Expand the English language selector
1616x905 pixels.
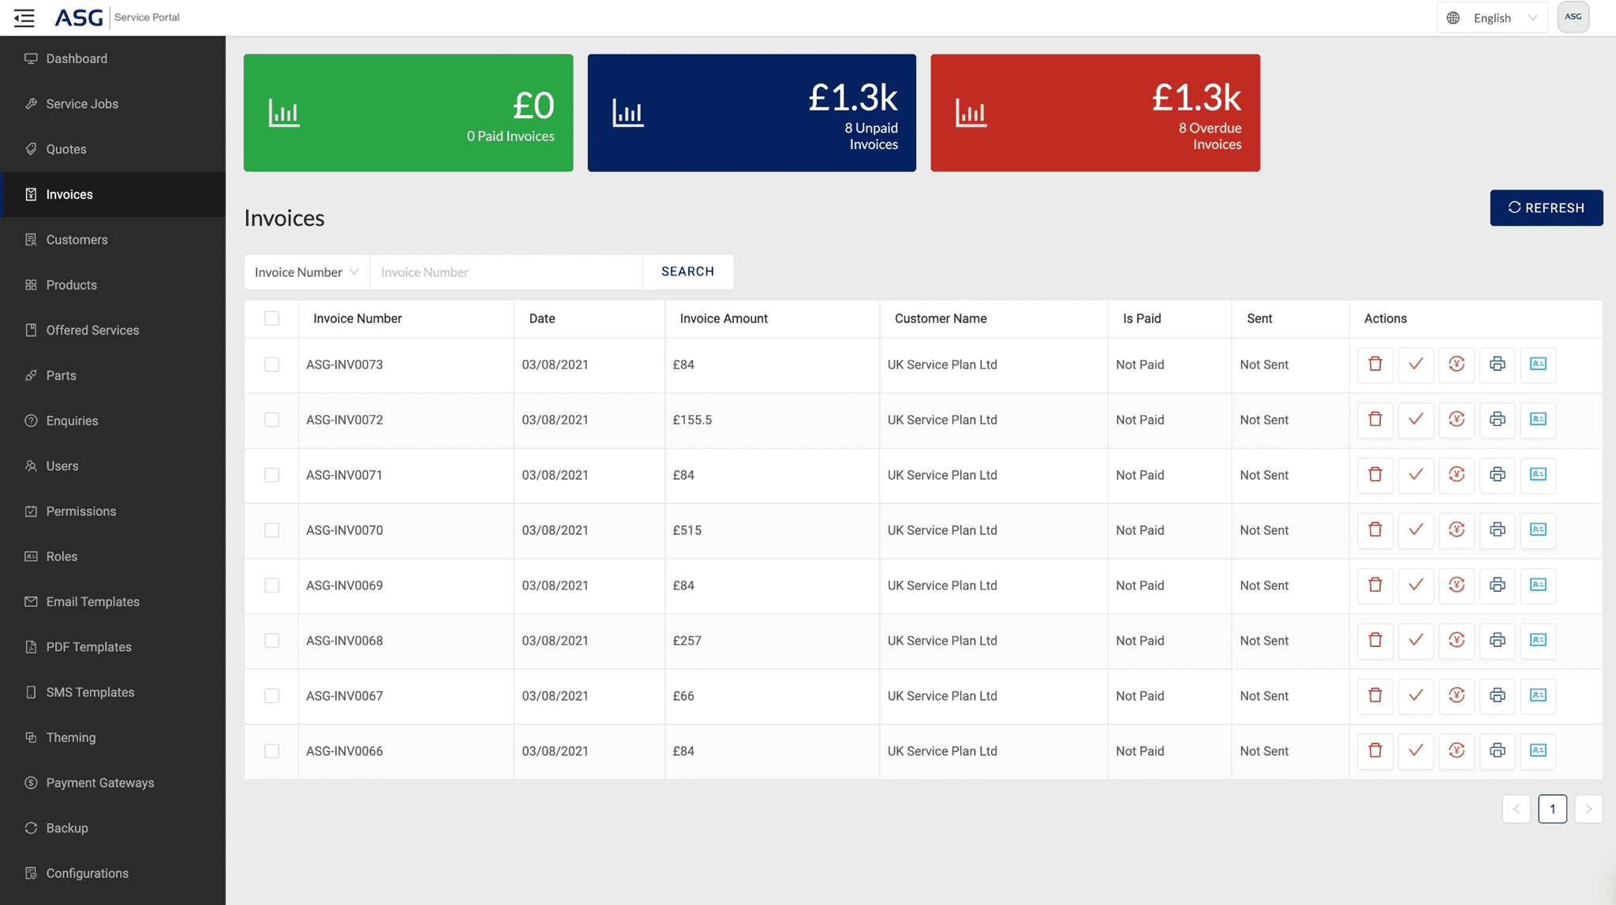point(1492,17)
